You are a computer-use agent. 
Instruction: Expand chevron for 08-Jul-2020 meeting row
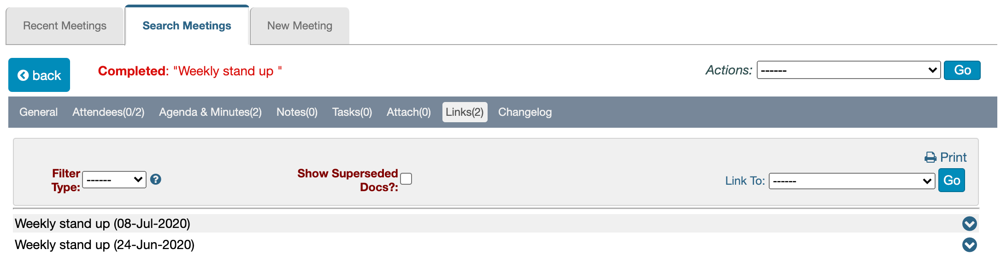[x=969, y=224]
